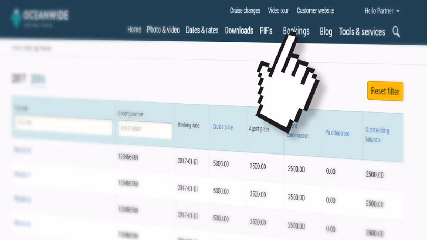Select the 2017 year tab

tap(19, 78)
